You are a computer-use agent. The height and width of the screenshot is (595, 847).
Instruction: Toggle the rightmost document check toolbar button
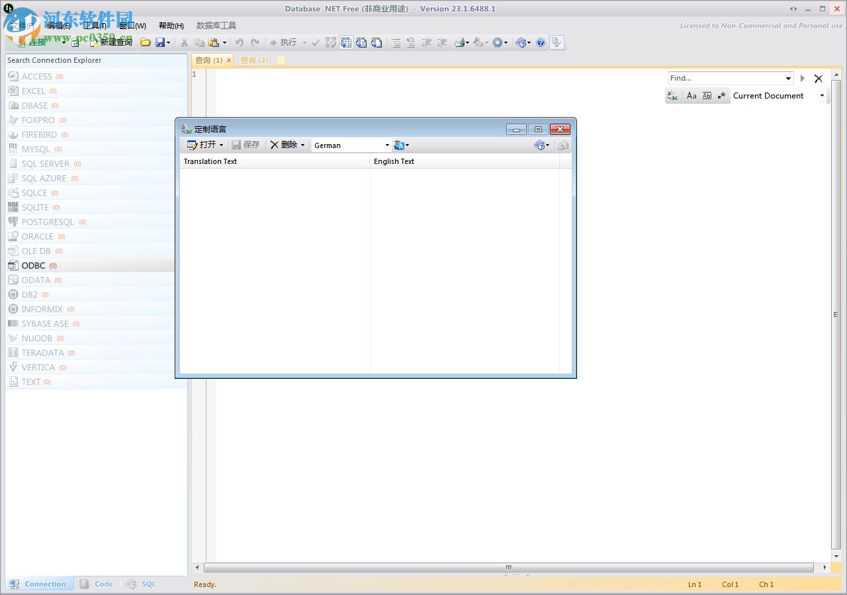pyautogui.click(x=557, y=42)
